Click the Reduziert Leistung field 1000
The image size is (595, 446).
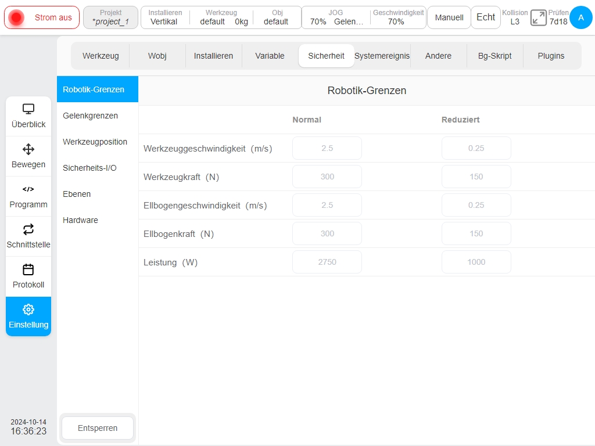pos(476,262)
